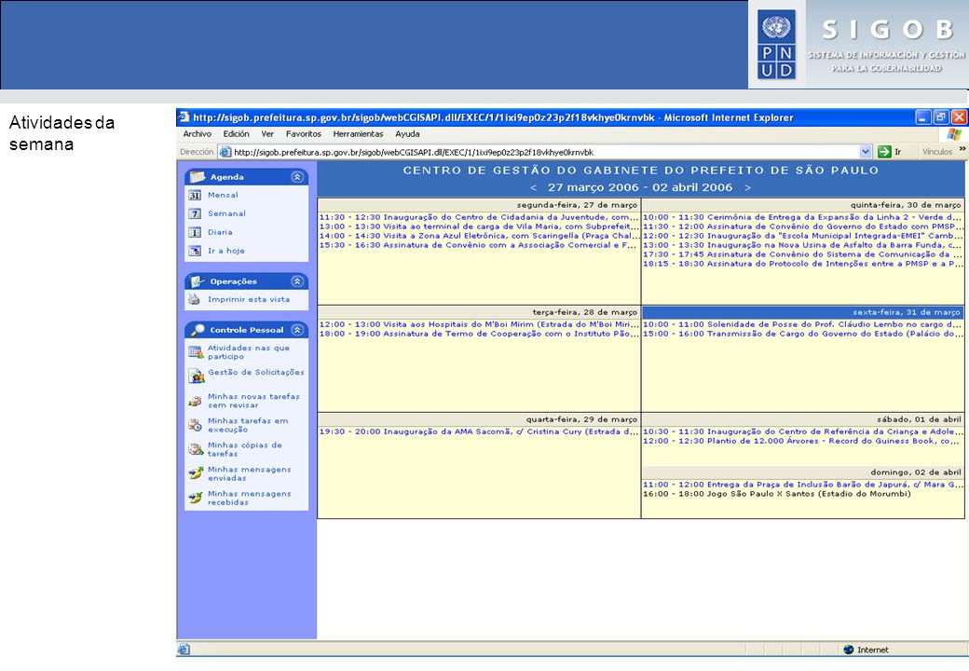Click the Minhas novas tarefas sem revisar icon
969x671 pixels.
196,401
